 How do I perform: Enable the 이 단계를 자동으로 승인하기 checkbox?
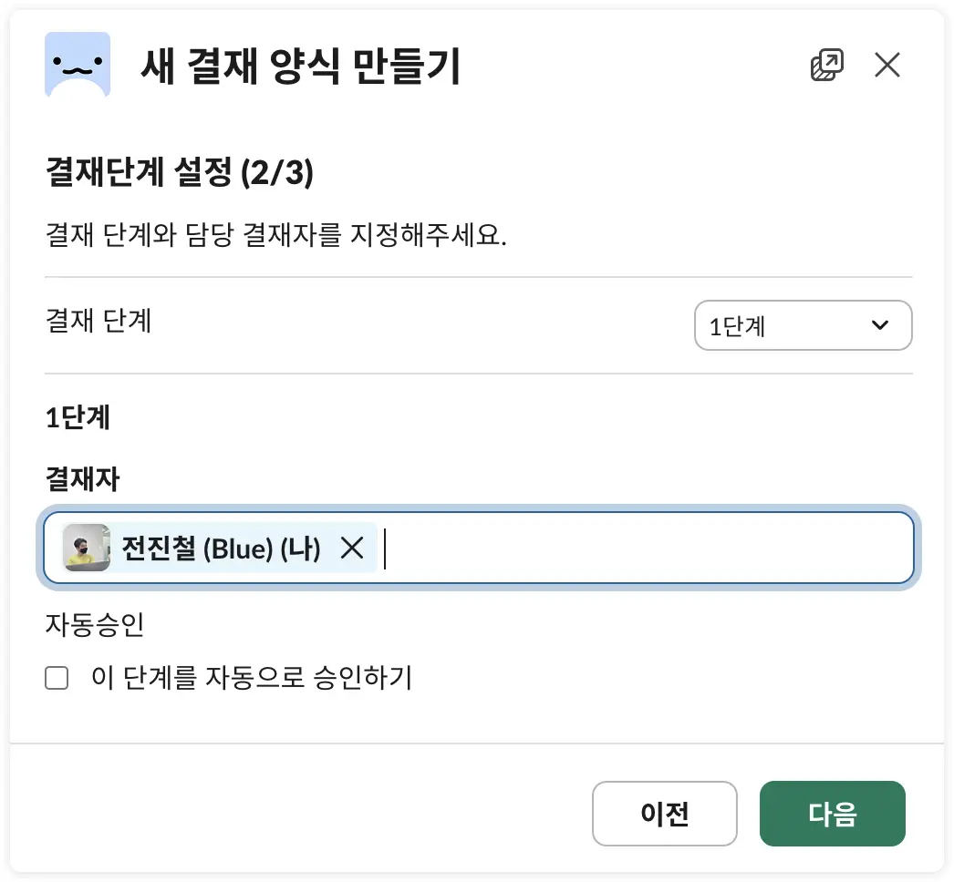[x=57, y=678]
